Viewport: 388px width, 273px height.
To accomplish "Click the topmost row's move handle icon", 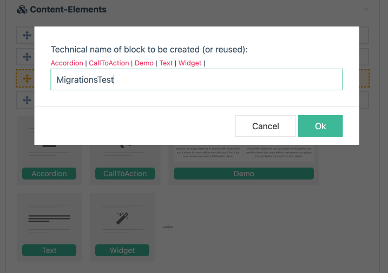I will [25, 36].
